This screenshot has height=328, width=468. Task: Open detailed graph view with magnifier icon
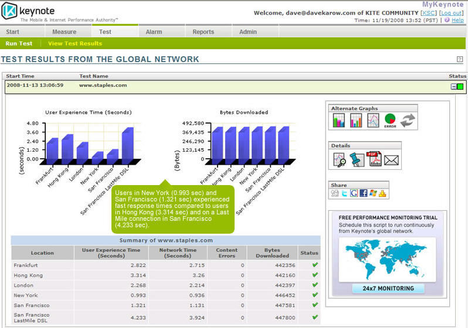click(x=340, y=160)
